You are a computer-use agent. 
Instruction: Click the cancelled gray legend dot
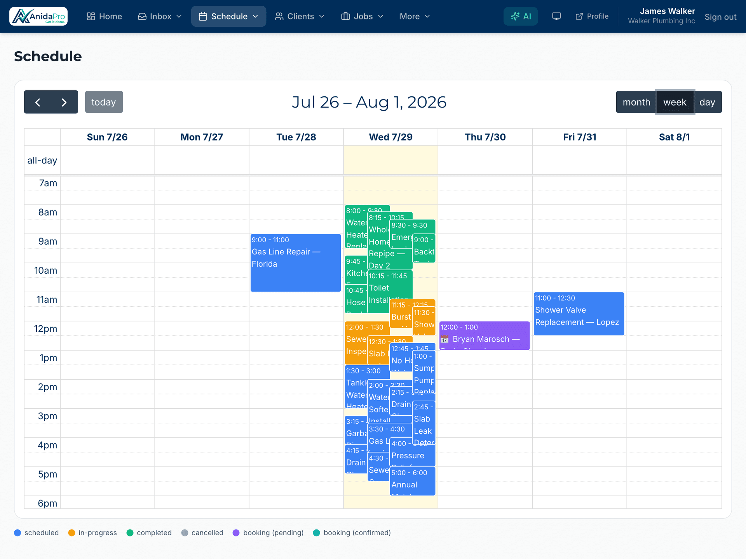tap(185, 533)
